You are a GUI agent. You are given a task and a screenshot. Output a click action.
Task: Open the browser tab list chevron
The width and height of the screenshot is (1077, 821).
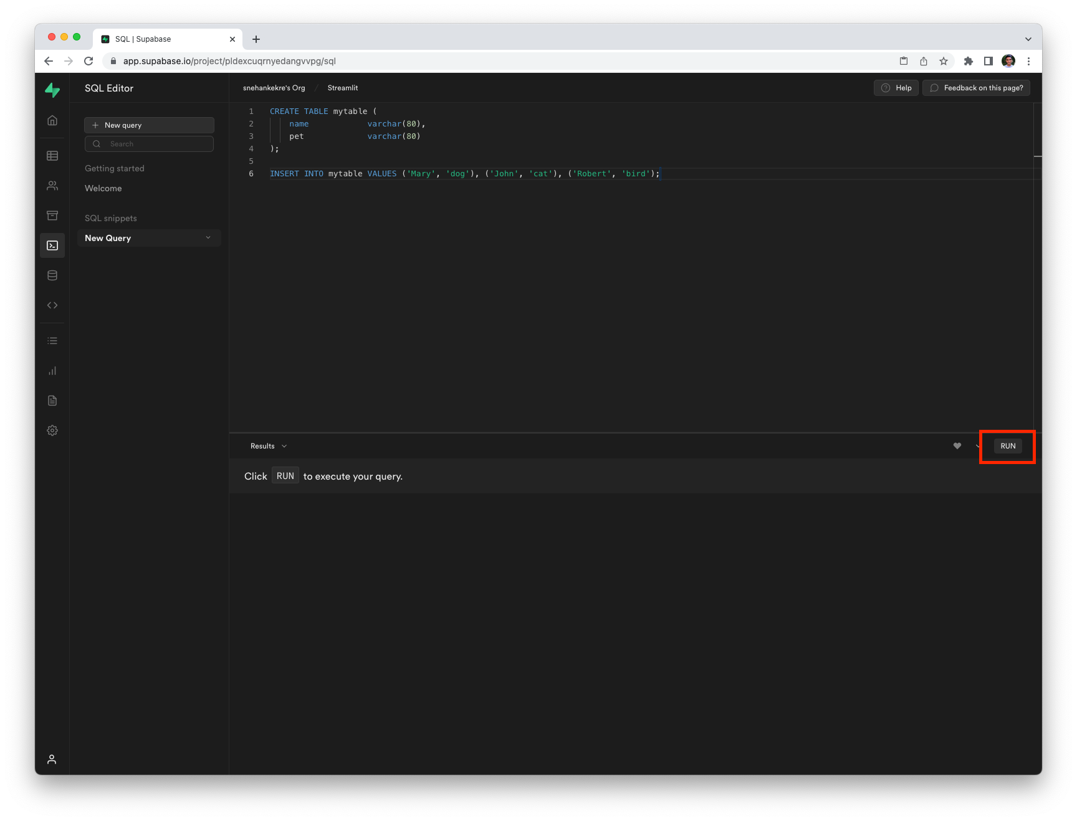pos(1028,39)
